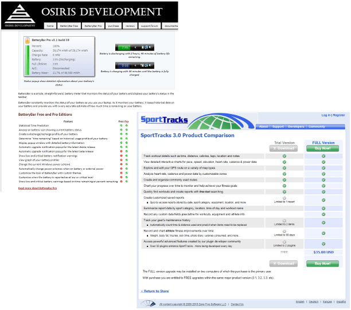
Task: Click 'Limited to 1 report' text
Action: (x=284, y=202)
